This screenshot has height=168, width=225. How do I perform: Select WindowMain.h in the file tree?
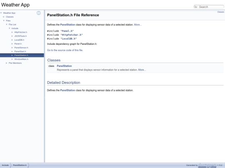click(x=21, y=59)
